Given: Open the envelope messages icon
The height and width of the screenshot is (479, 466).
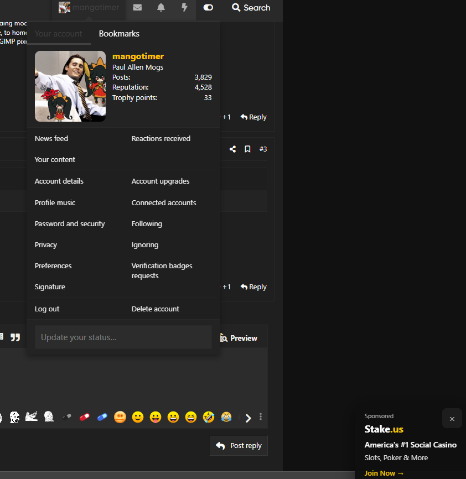Looking at the screenshot, I should (x=137, y=7).
